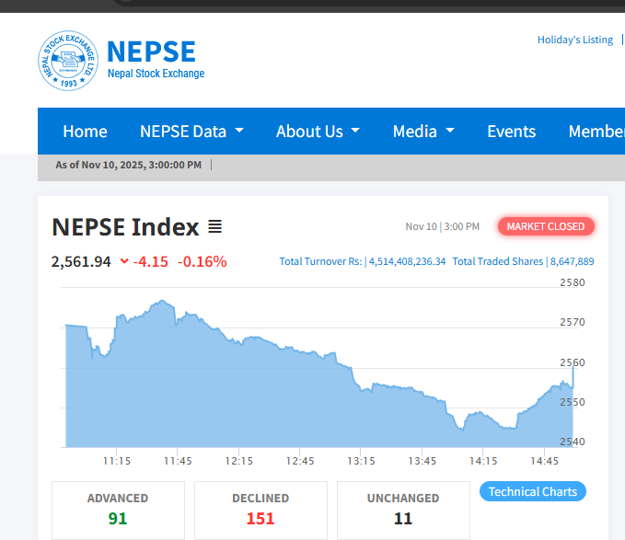Open the Events menu item
Screen dimensions: 625x540
point(511,132)
